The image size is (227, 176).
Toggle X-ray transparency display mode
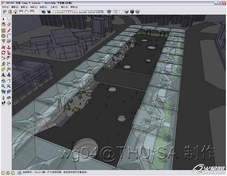pyautogui.click(x=109, y=12)
